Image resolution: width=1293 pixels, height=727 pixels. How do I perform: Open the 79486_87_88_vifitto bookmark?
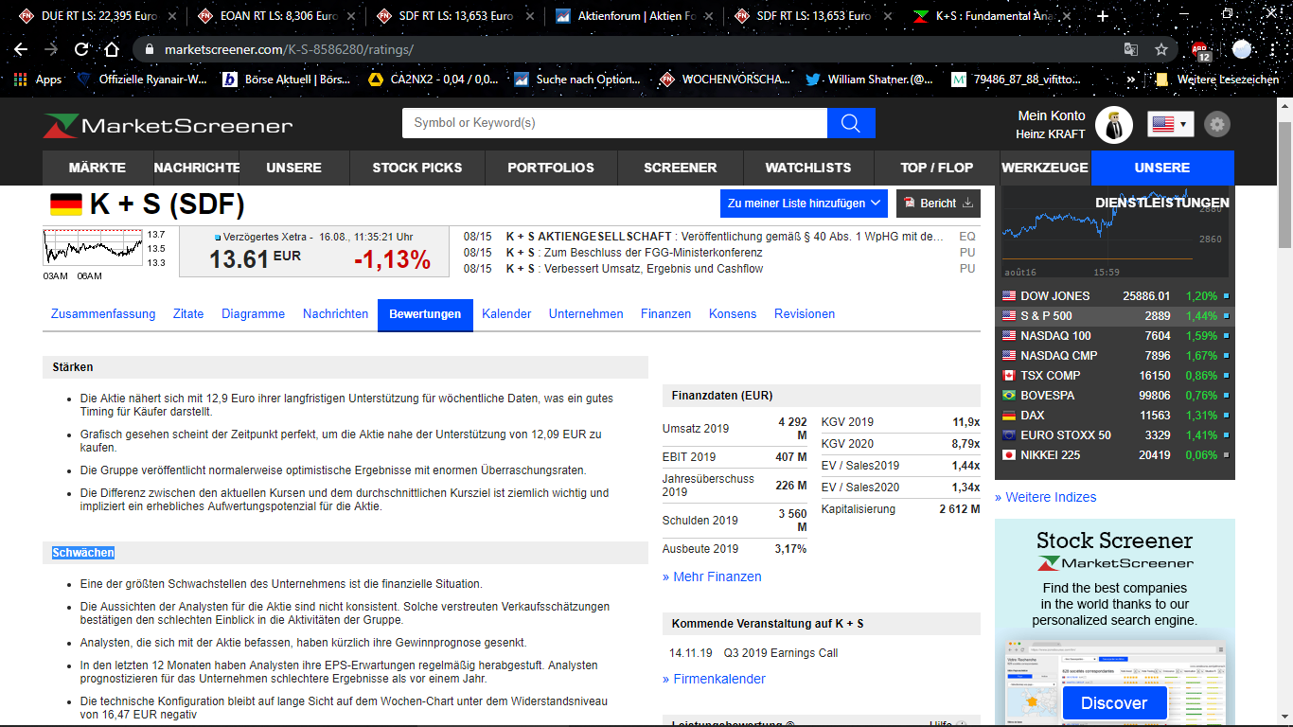click(1016, 80)
